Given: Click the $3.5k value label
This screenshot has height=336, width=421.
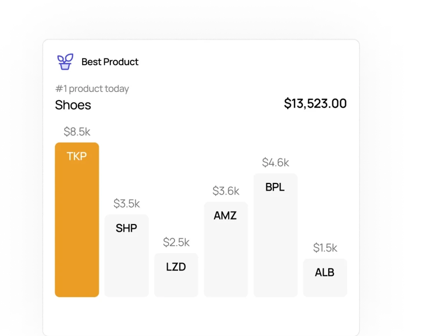Looking at the screenshot, I should 127,203.
